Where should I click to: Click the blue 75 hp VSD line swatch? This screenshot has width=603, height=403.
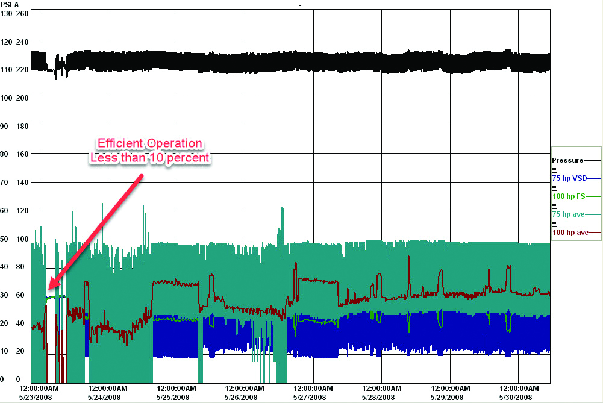click(x=594, y=178)
